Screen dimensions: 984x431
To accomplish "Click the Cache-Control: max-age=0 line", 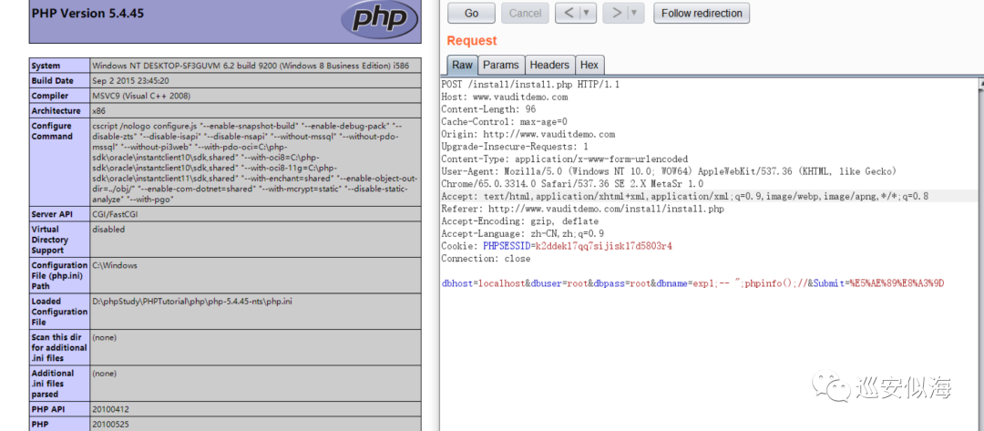I will pos(504,122).
